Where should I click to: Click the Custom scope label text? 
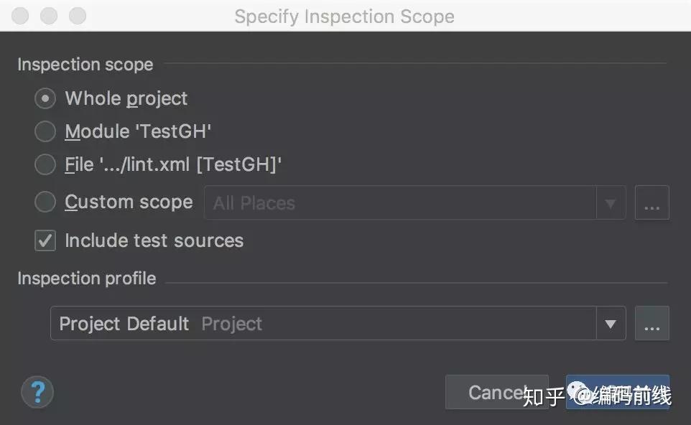[x=129, y=202]
